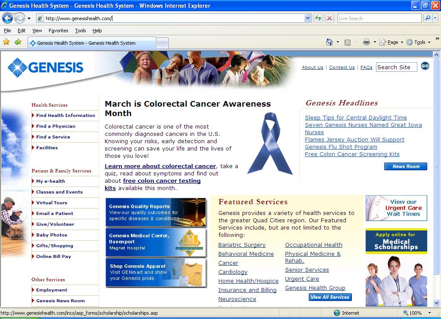Click the Live Search input box

(x=379, y=18)
